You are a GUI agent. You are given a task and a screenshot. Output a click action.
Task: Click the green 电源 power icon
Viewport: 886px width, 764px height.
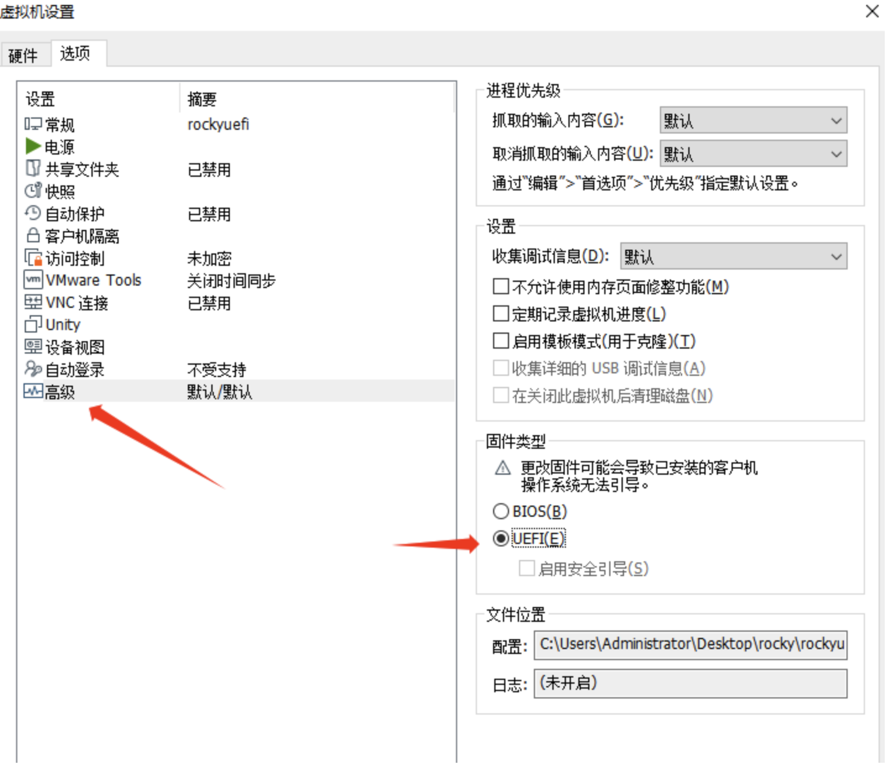pos(33,146)
